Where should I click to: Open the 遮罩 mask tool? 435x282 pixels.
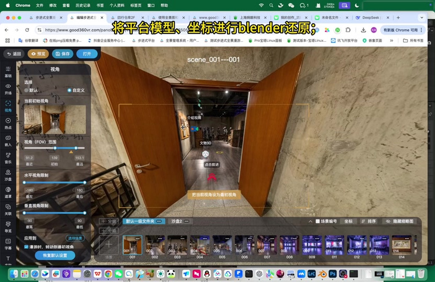click(8, 192)
